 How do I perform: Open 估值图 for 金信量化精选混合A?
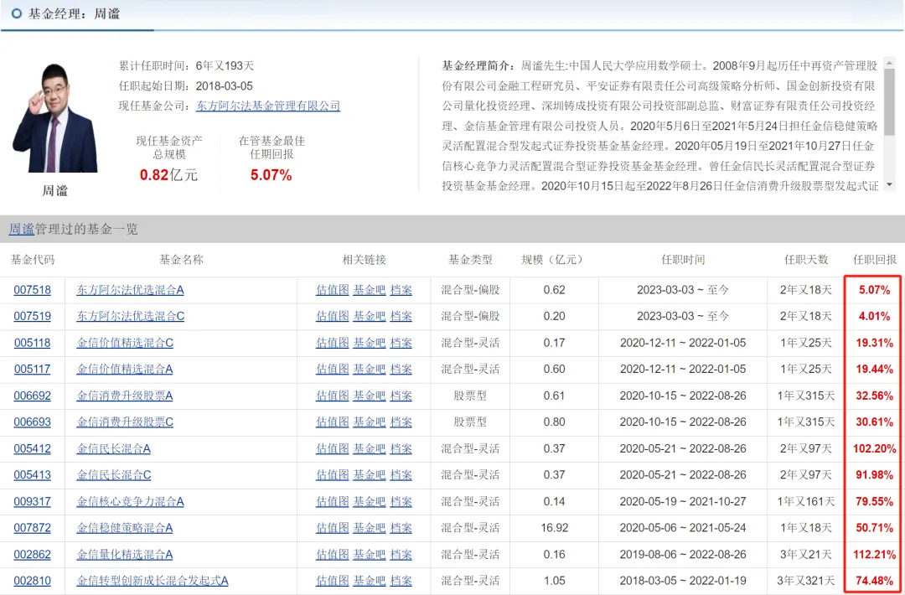coord(333,555)
